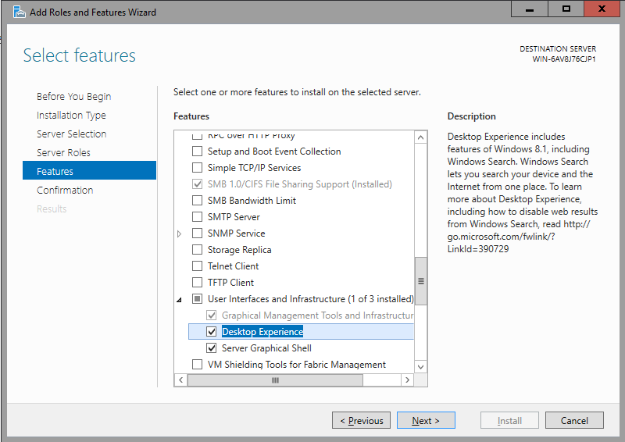625x442 pixels.
Task: Click the Next button
Action: click(x=426, y=420)
